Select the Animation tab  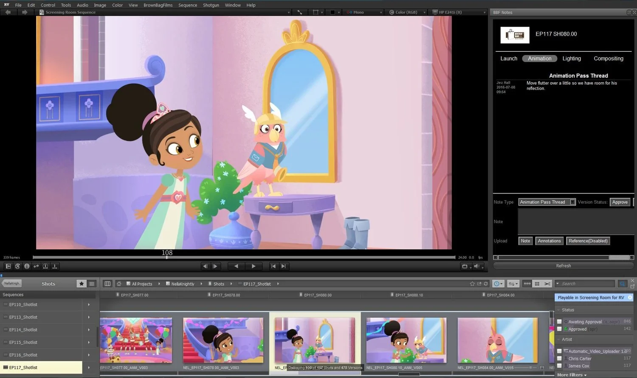[540, 59]
